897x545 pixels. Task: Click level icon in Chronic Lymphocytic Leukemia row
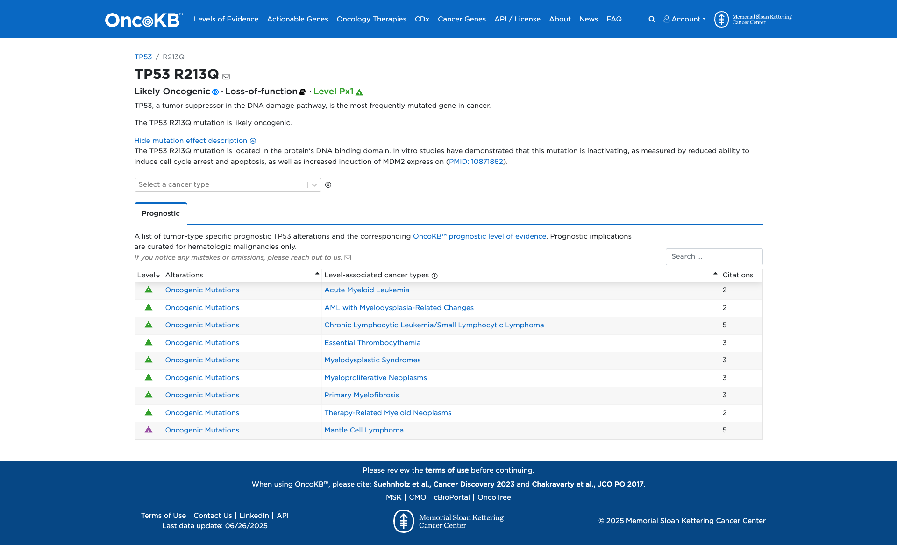coord(149,325)
